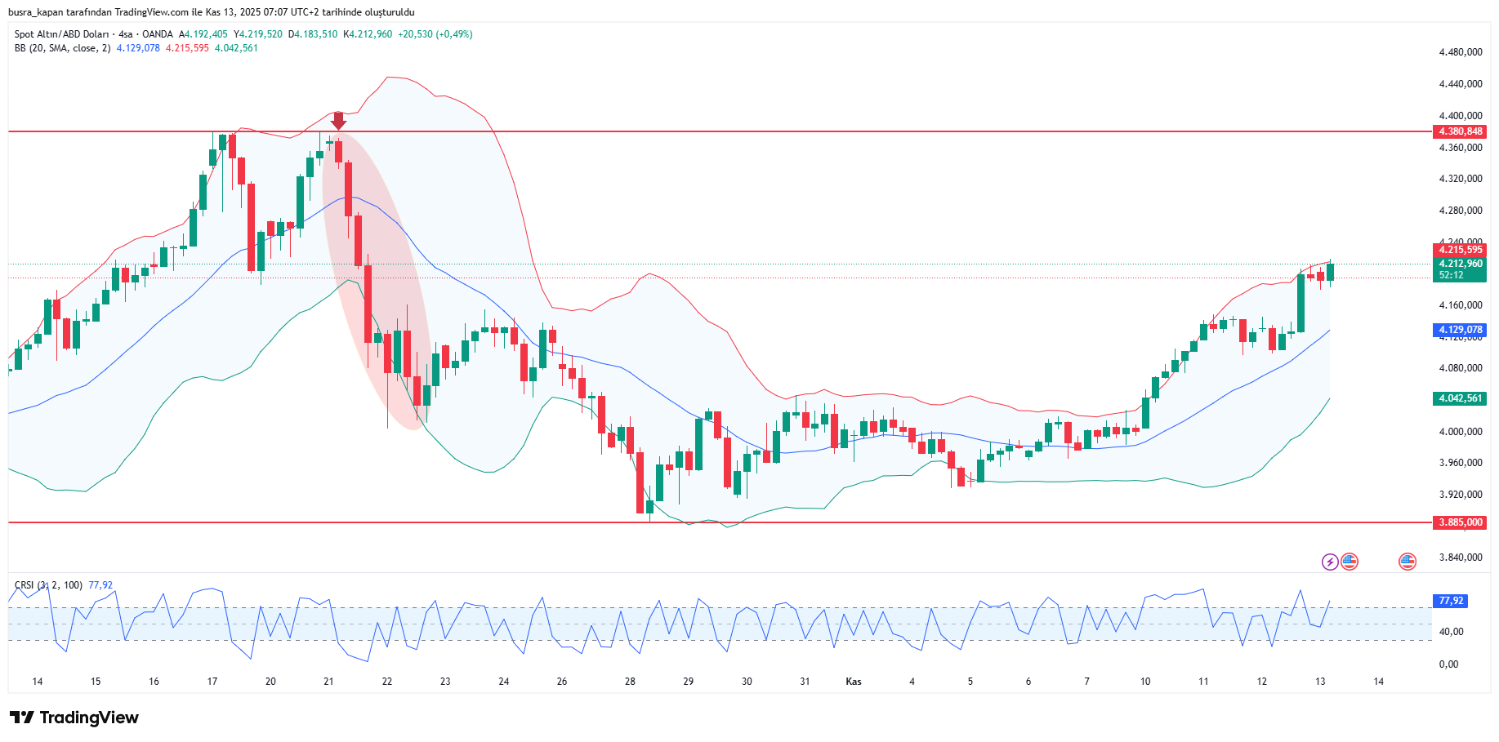
Task: Select the red 3.885,000 price axis label
Action: click(x=1460, y=522)
